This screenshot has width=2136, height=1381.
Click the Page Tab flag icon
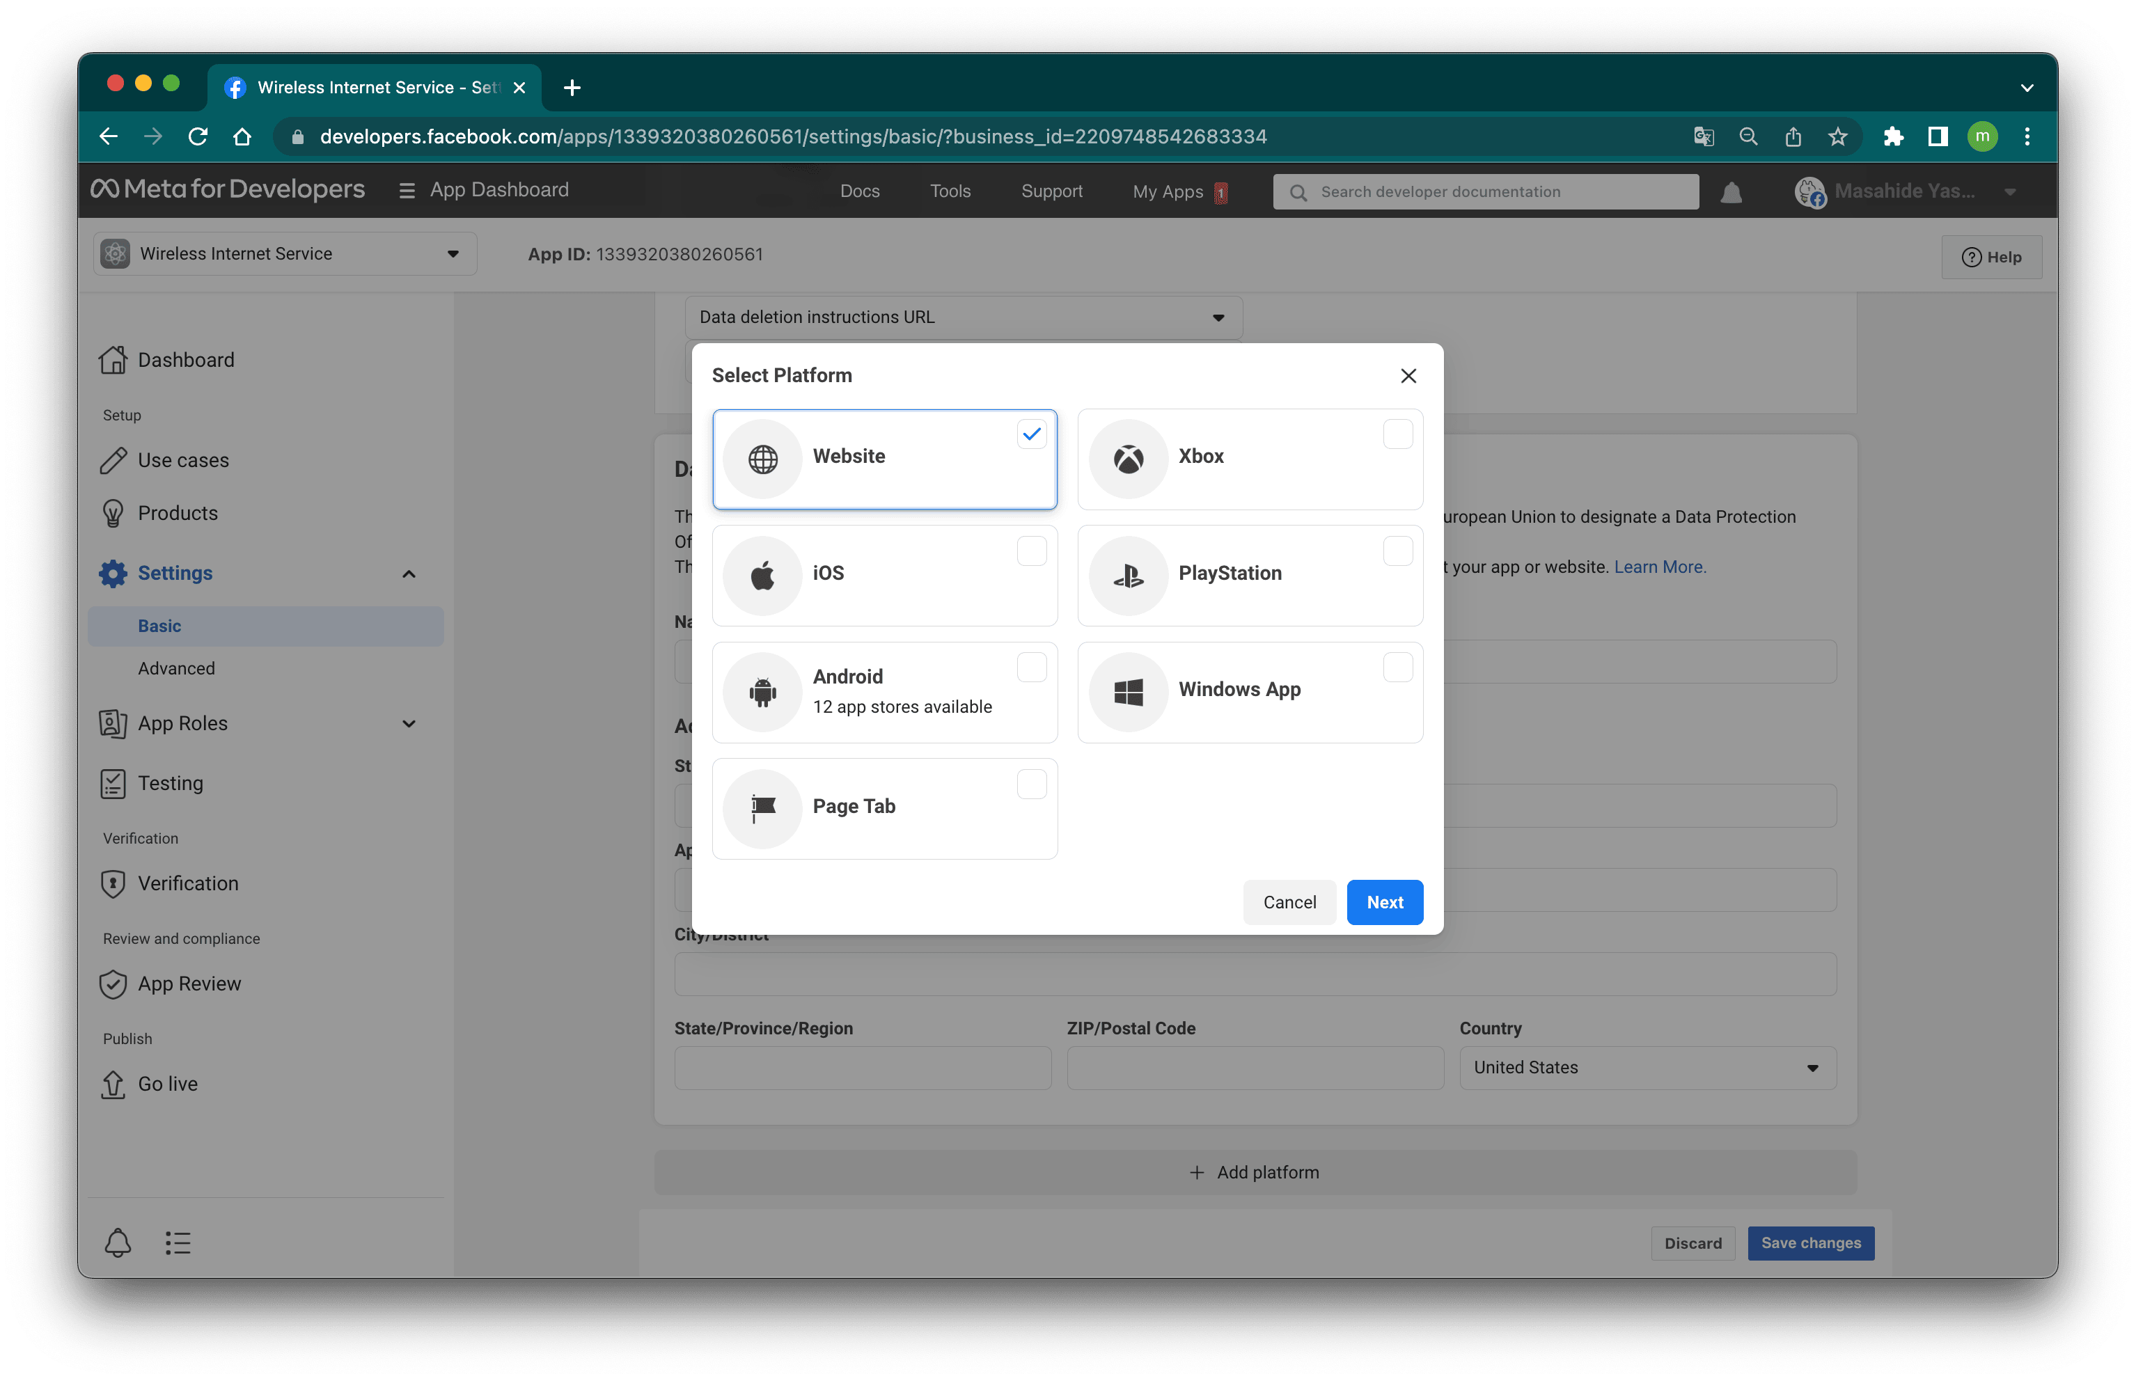(x=762, y=808)
